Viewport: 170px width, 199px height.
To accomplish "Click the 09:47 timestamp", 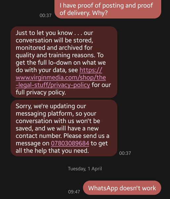I will coord(74,192).
